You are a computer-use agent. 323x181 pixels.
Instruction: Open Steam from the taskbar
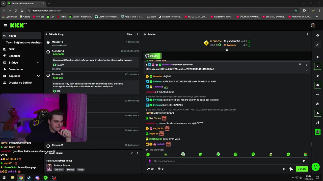pos(29,178)
